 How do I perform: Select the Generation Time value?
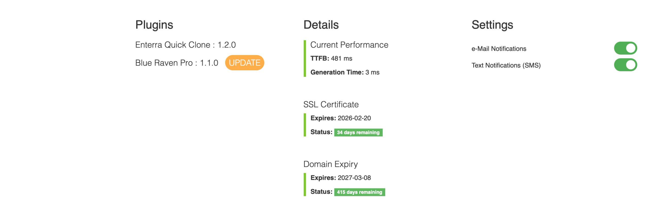(345, 72)
